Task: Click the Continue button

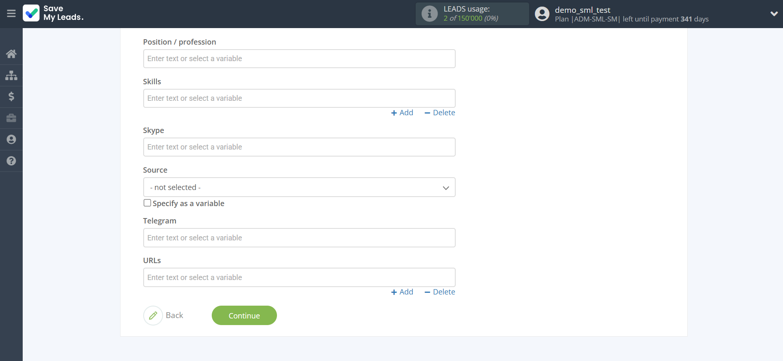Action: click(x=244, y=316)
